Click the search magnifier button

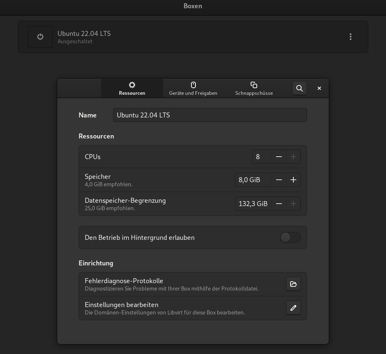pos(299,88)
